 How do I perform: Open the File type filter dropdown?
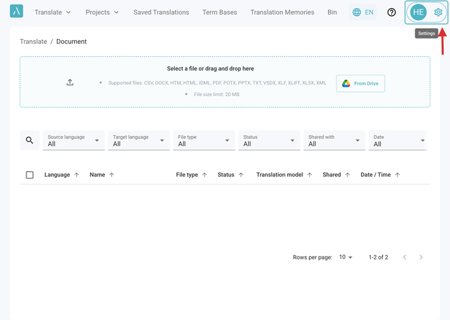tap(204, 141)
